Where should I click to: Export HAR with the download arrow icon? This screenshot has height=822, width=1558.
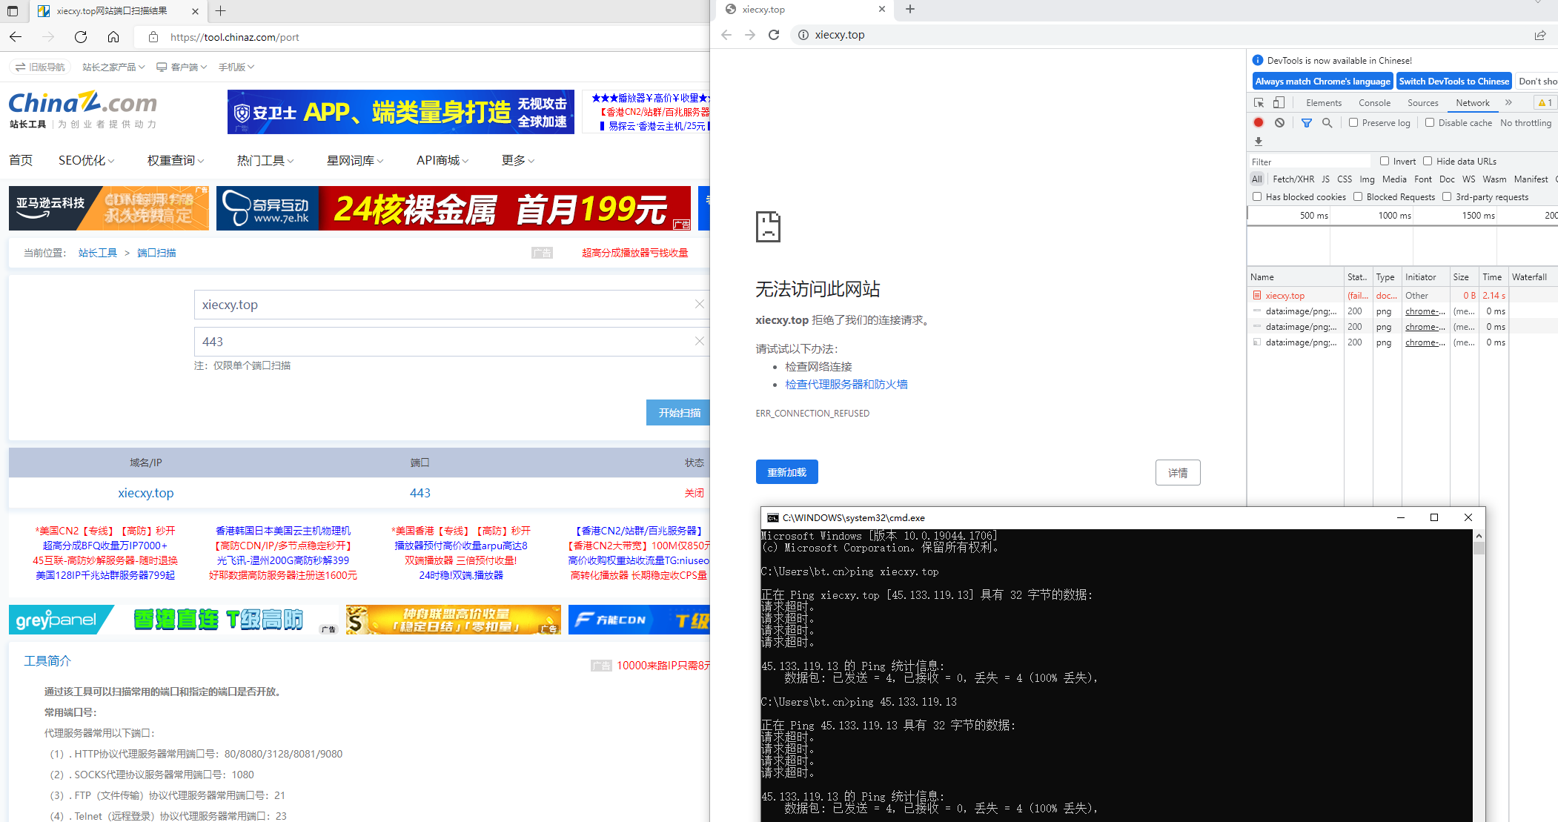tap(1259, 142)
